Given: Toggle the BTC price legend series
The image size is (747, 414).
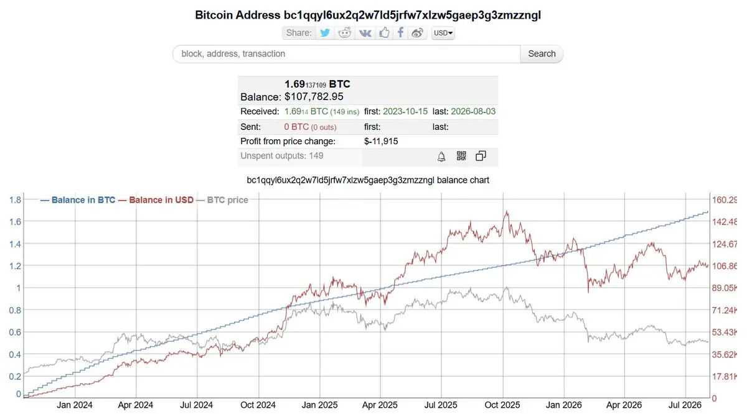Looking at the screenshot, I should [x=222, y=200].
